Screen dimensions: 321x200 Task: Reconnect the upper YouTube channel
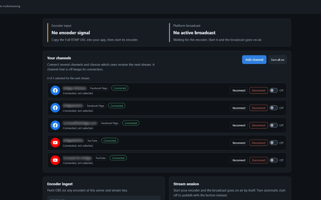239,143
